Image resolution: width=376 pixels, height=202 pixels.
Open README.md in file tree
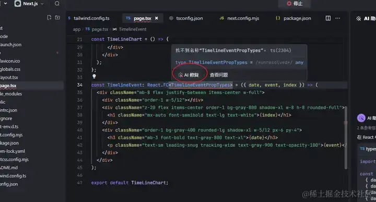(9, 168)
